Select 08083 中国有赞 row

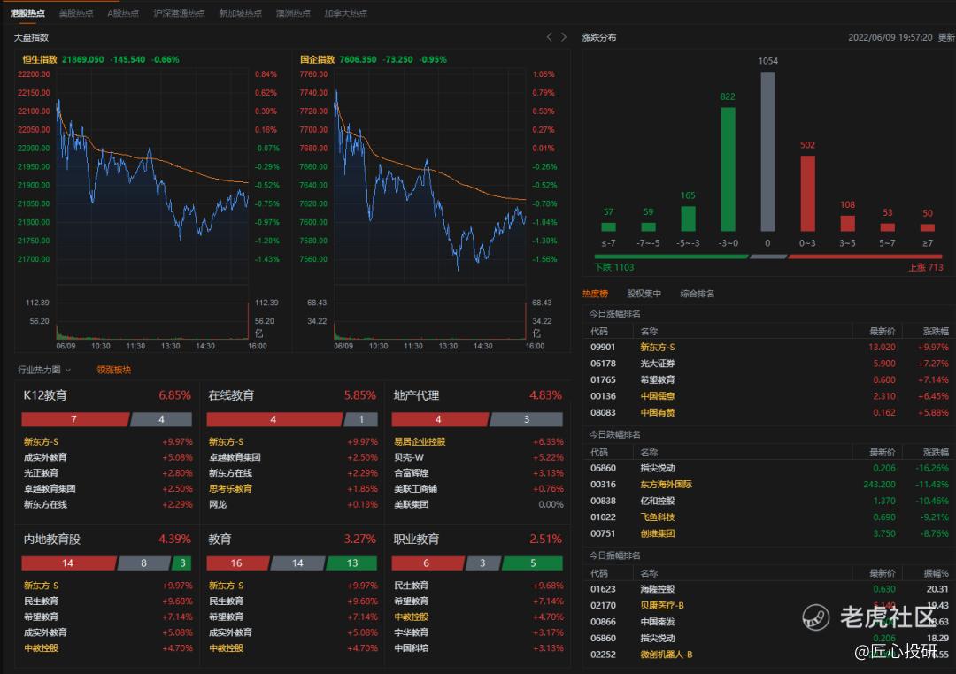click(768, 412)
